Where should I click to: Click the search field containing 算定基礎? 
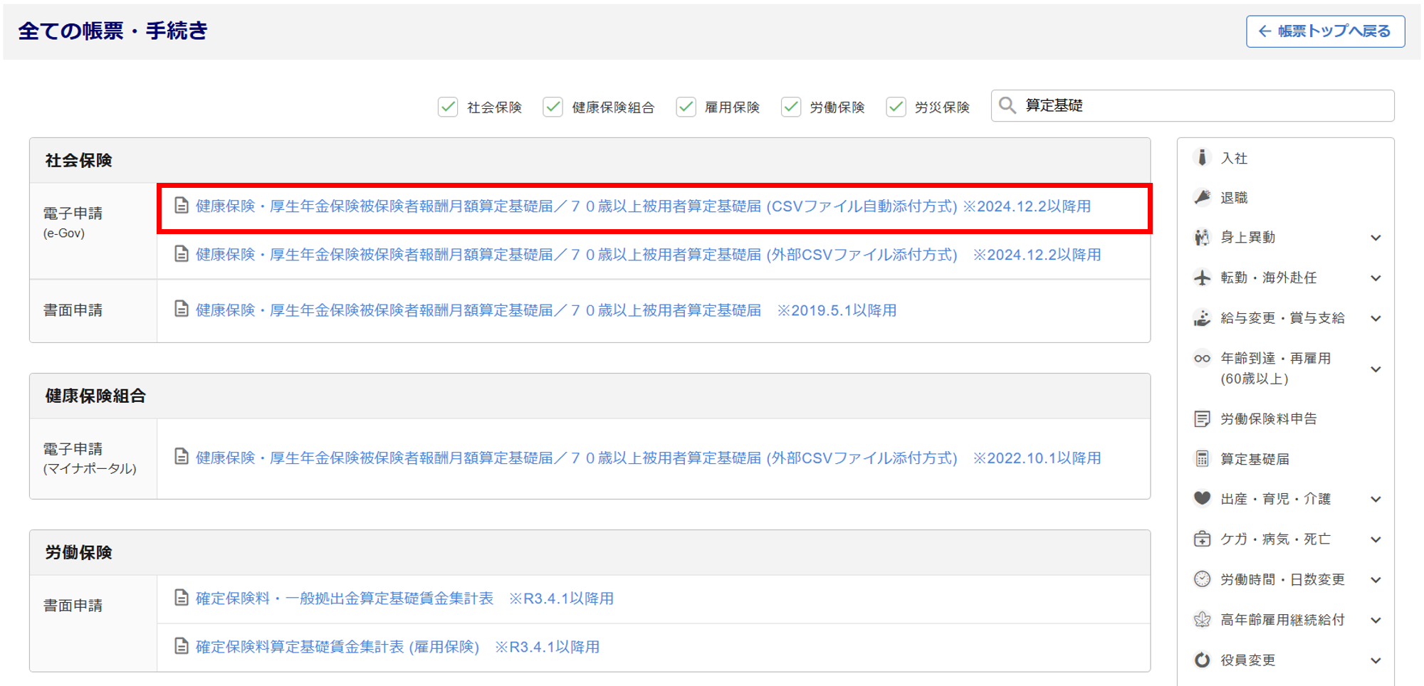1203,106
